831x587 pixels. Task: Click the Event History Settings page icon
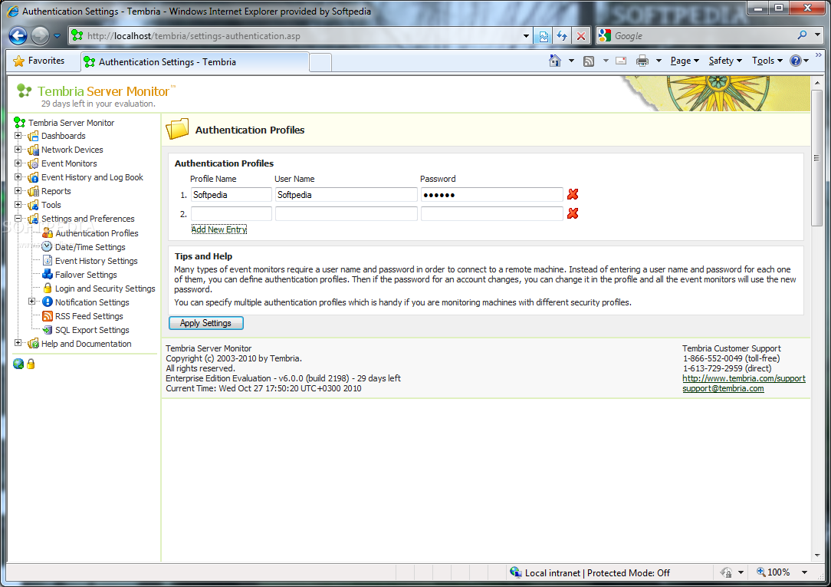point(48,261)
